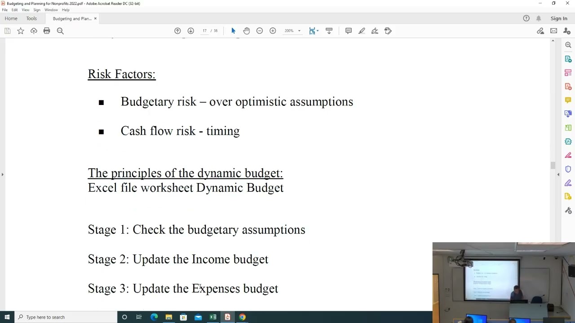Upload the file to the cloud
This screenshot has width=575, height=323.
34,31
